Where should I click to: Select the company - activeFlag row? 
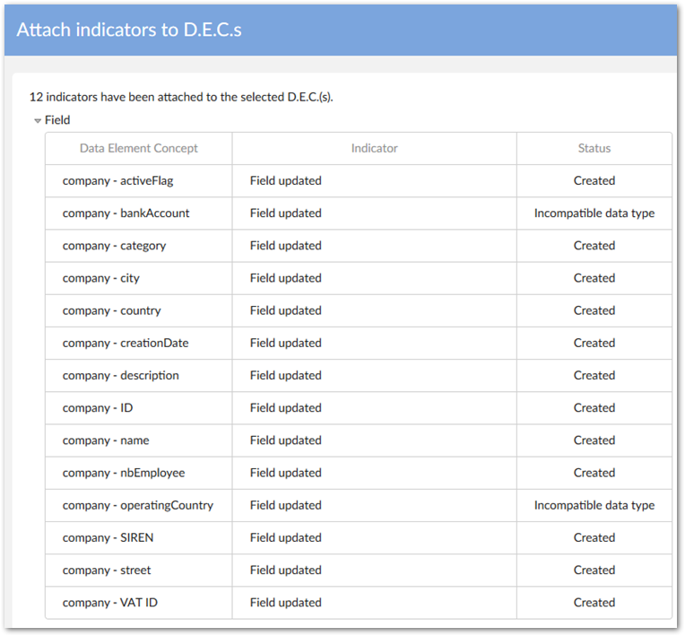click(118, 180)
